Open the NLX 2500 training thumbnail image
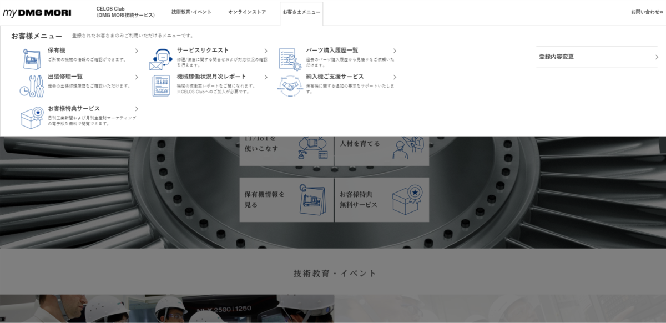Viewport: 666px width, 323px height. coord(167,311)
